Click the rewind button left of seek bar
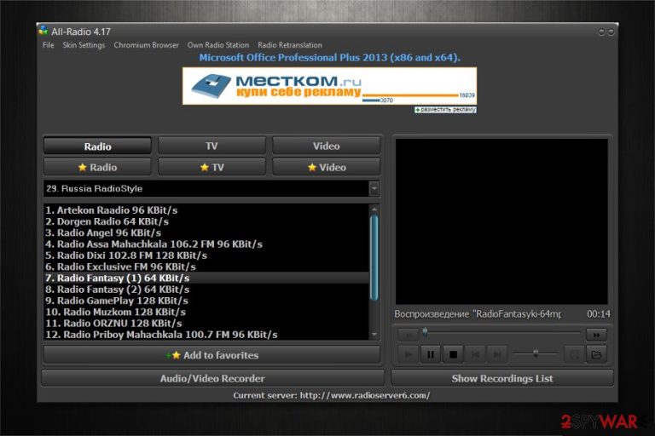Viewport: 655px width, 436px height. 409,335
